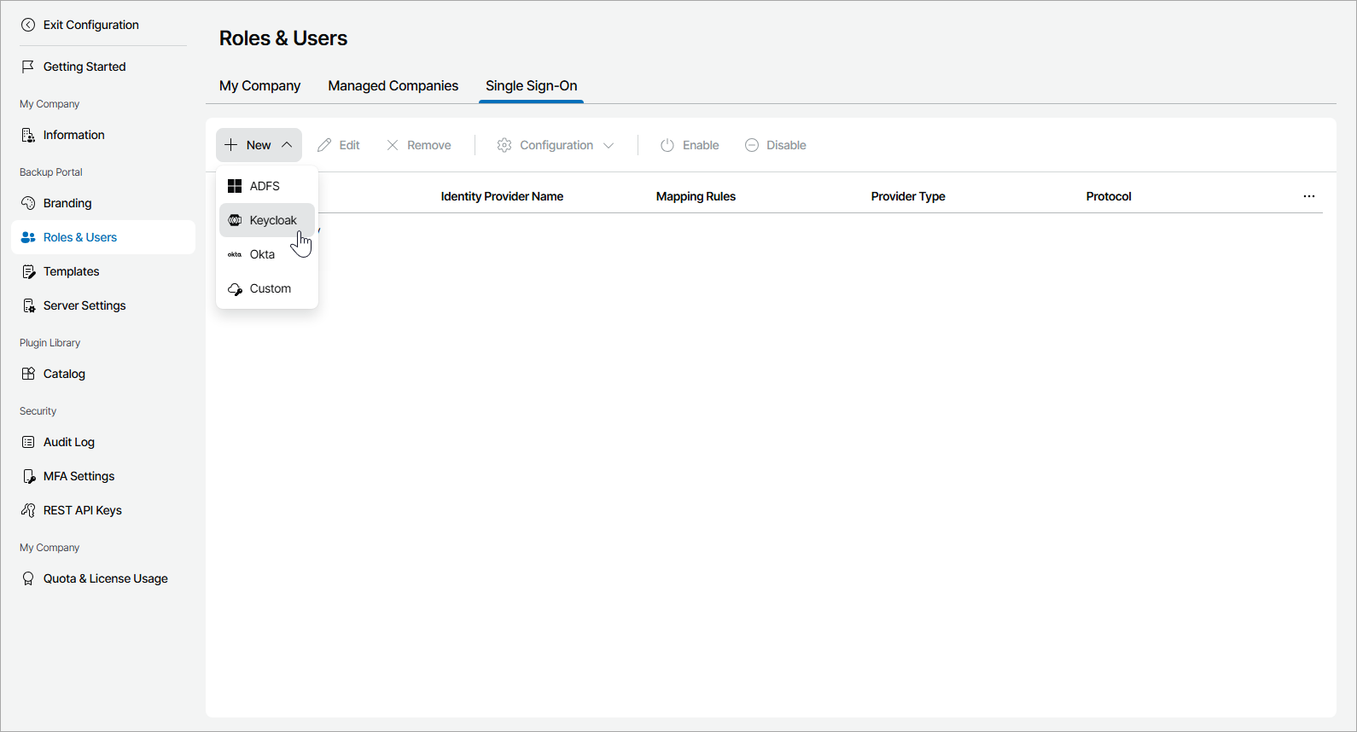
Task: Open the Catalog plugin icon
Action: click(28, 374)
